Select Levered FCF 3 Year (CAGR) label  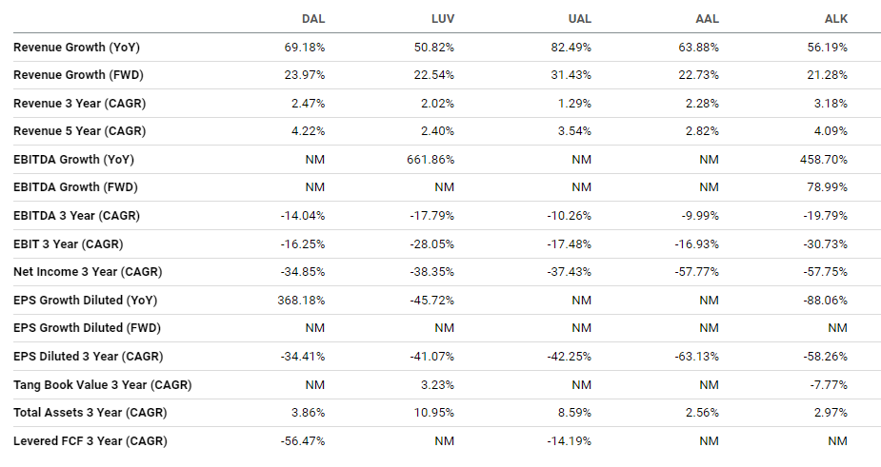[90, 441]
